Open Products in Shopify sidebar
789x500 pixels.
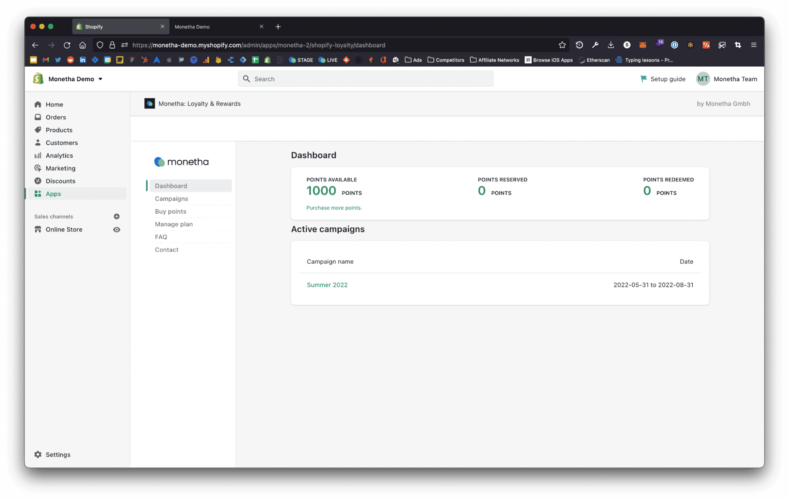click(77, 130)
